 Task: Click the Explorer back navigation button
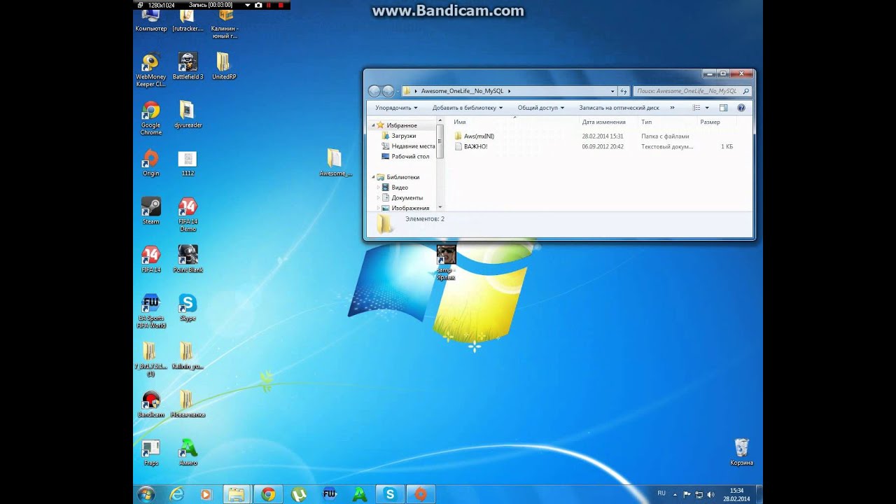(x=374, y=91)
